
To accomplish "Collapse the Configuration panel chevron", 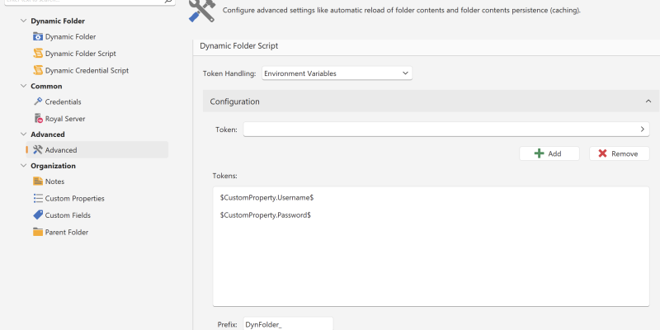I will (x=648, y=101).
